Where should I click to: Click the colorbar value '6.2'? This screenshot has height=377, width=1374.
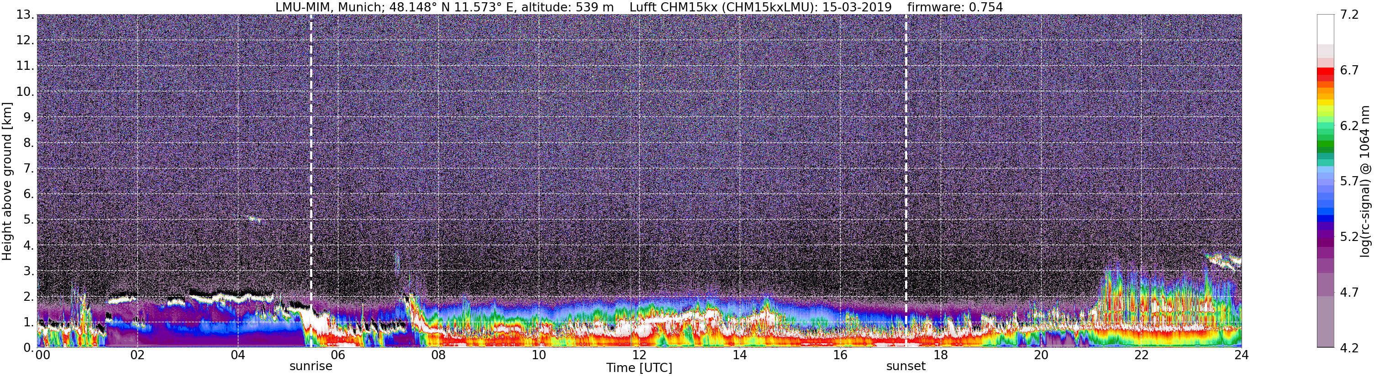point(1349,126)
